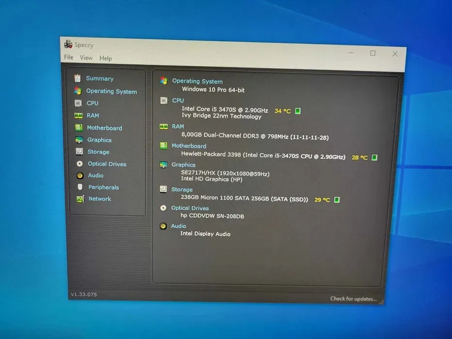The height and width of the screenshot is (339, 452).
Task: Click the green temperature indicator beside 34 °C
Action: [298, 111]
